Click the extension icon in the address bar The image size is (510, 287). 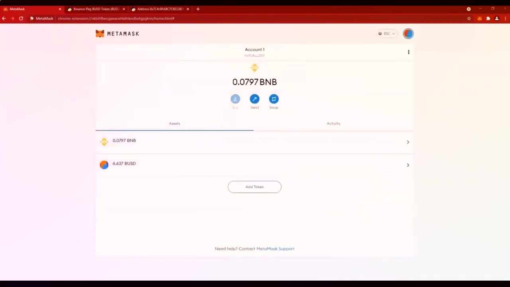click(x=32, y=18)
